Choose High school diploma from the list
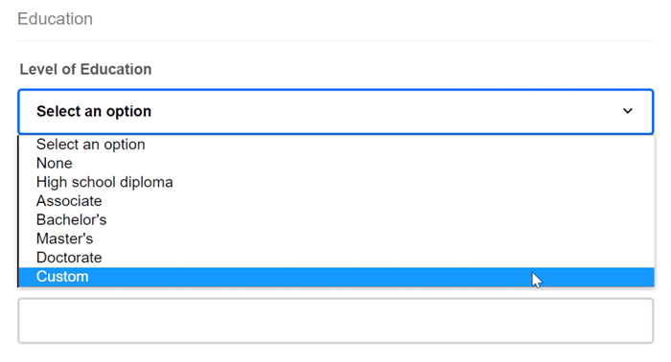Image resolution: width=671 pixels, height=362 pixels. [x=336, y=182]
